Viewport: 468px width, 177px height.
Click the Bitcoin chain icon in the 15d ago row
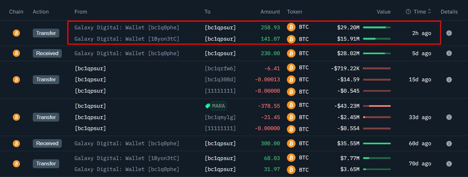point(16,80)
